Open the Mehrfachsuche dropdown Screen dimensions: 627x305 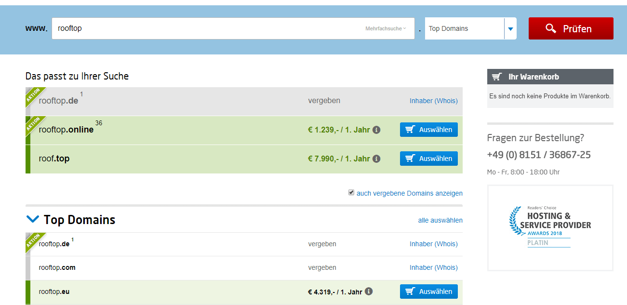[386, 28]
